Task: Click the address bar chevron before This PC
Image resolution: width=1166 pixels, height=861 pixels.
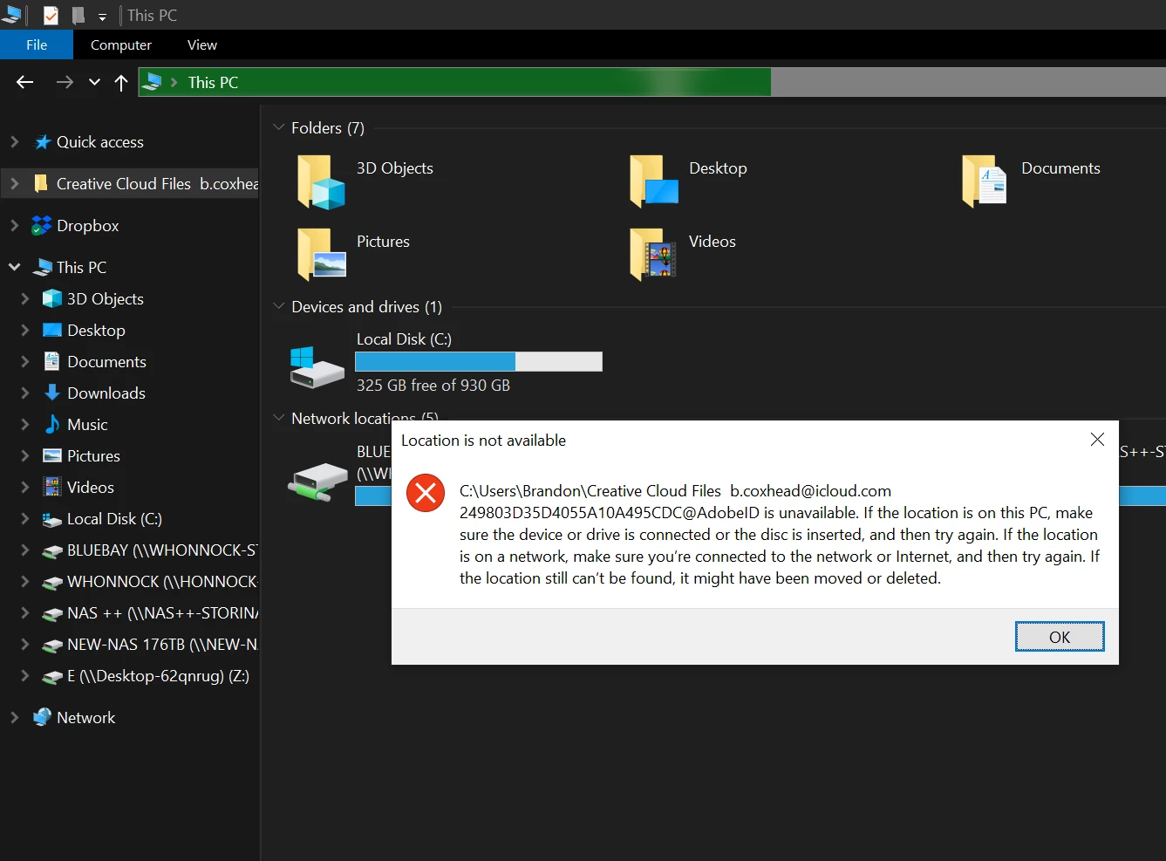Action: (174, 82)
